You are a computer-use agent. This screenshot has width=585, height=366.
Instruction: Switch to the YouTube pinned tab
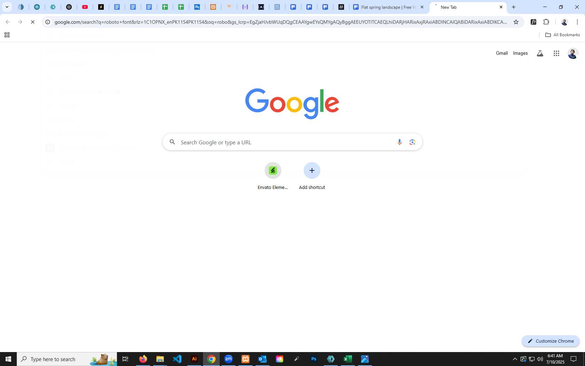tap(85, 7)
